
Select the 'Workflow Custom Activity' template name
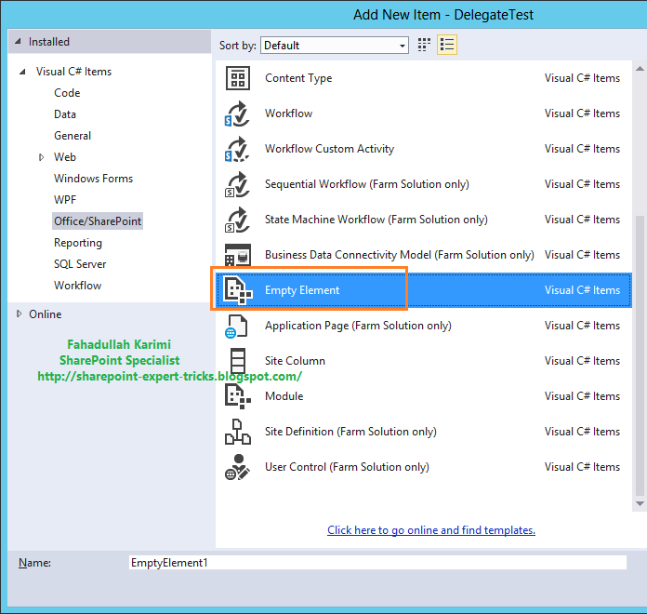[329, 149]
